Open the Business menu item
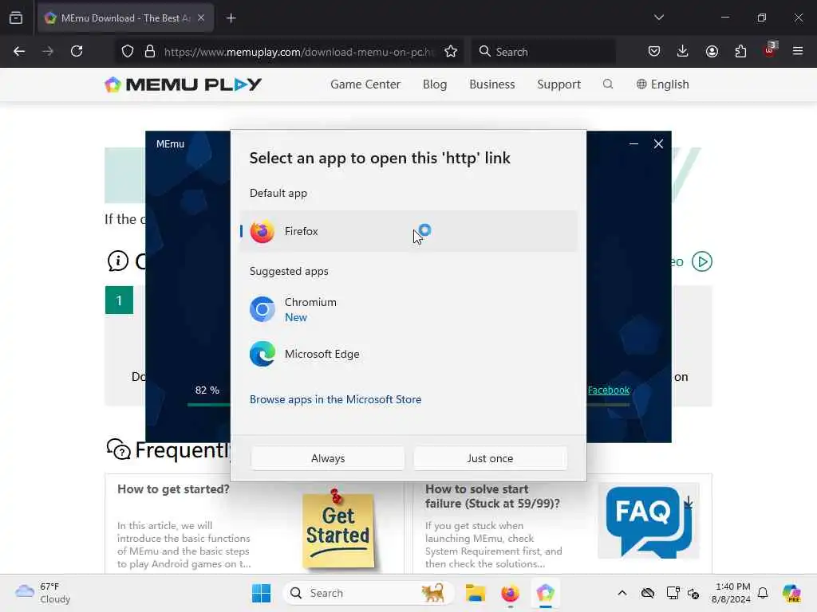Viewport: 817px width, 612px height. coord(491,84)
